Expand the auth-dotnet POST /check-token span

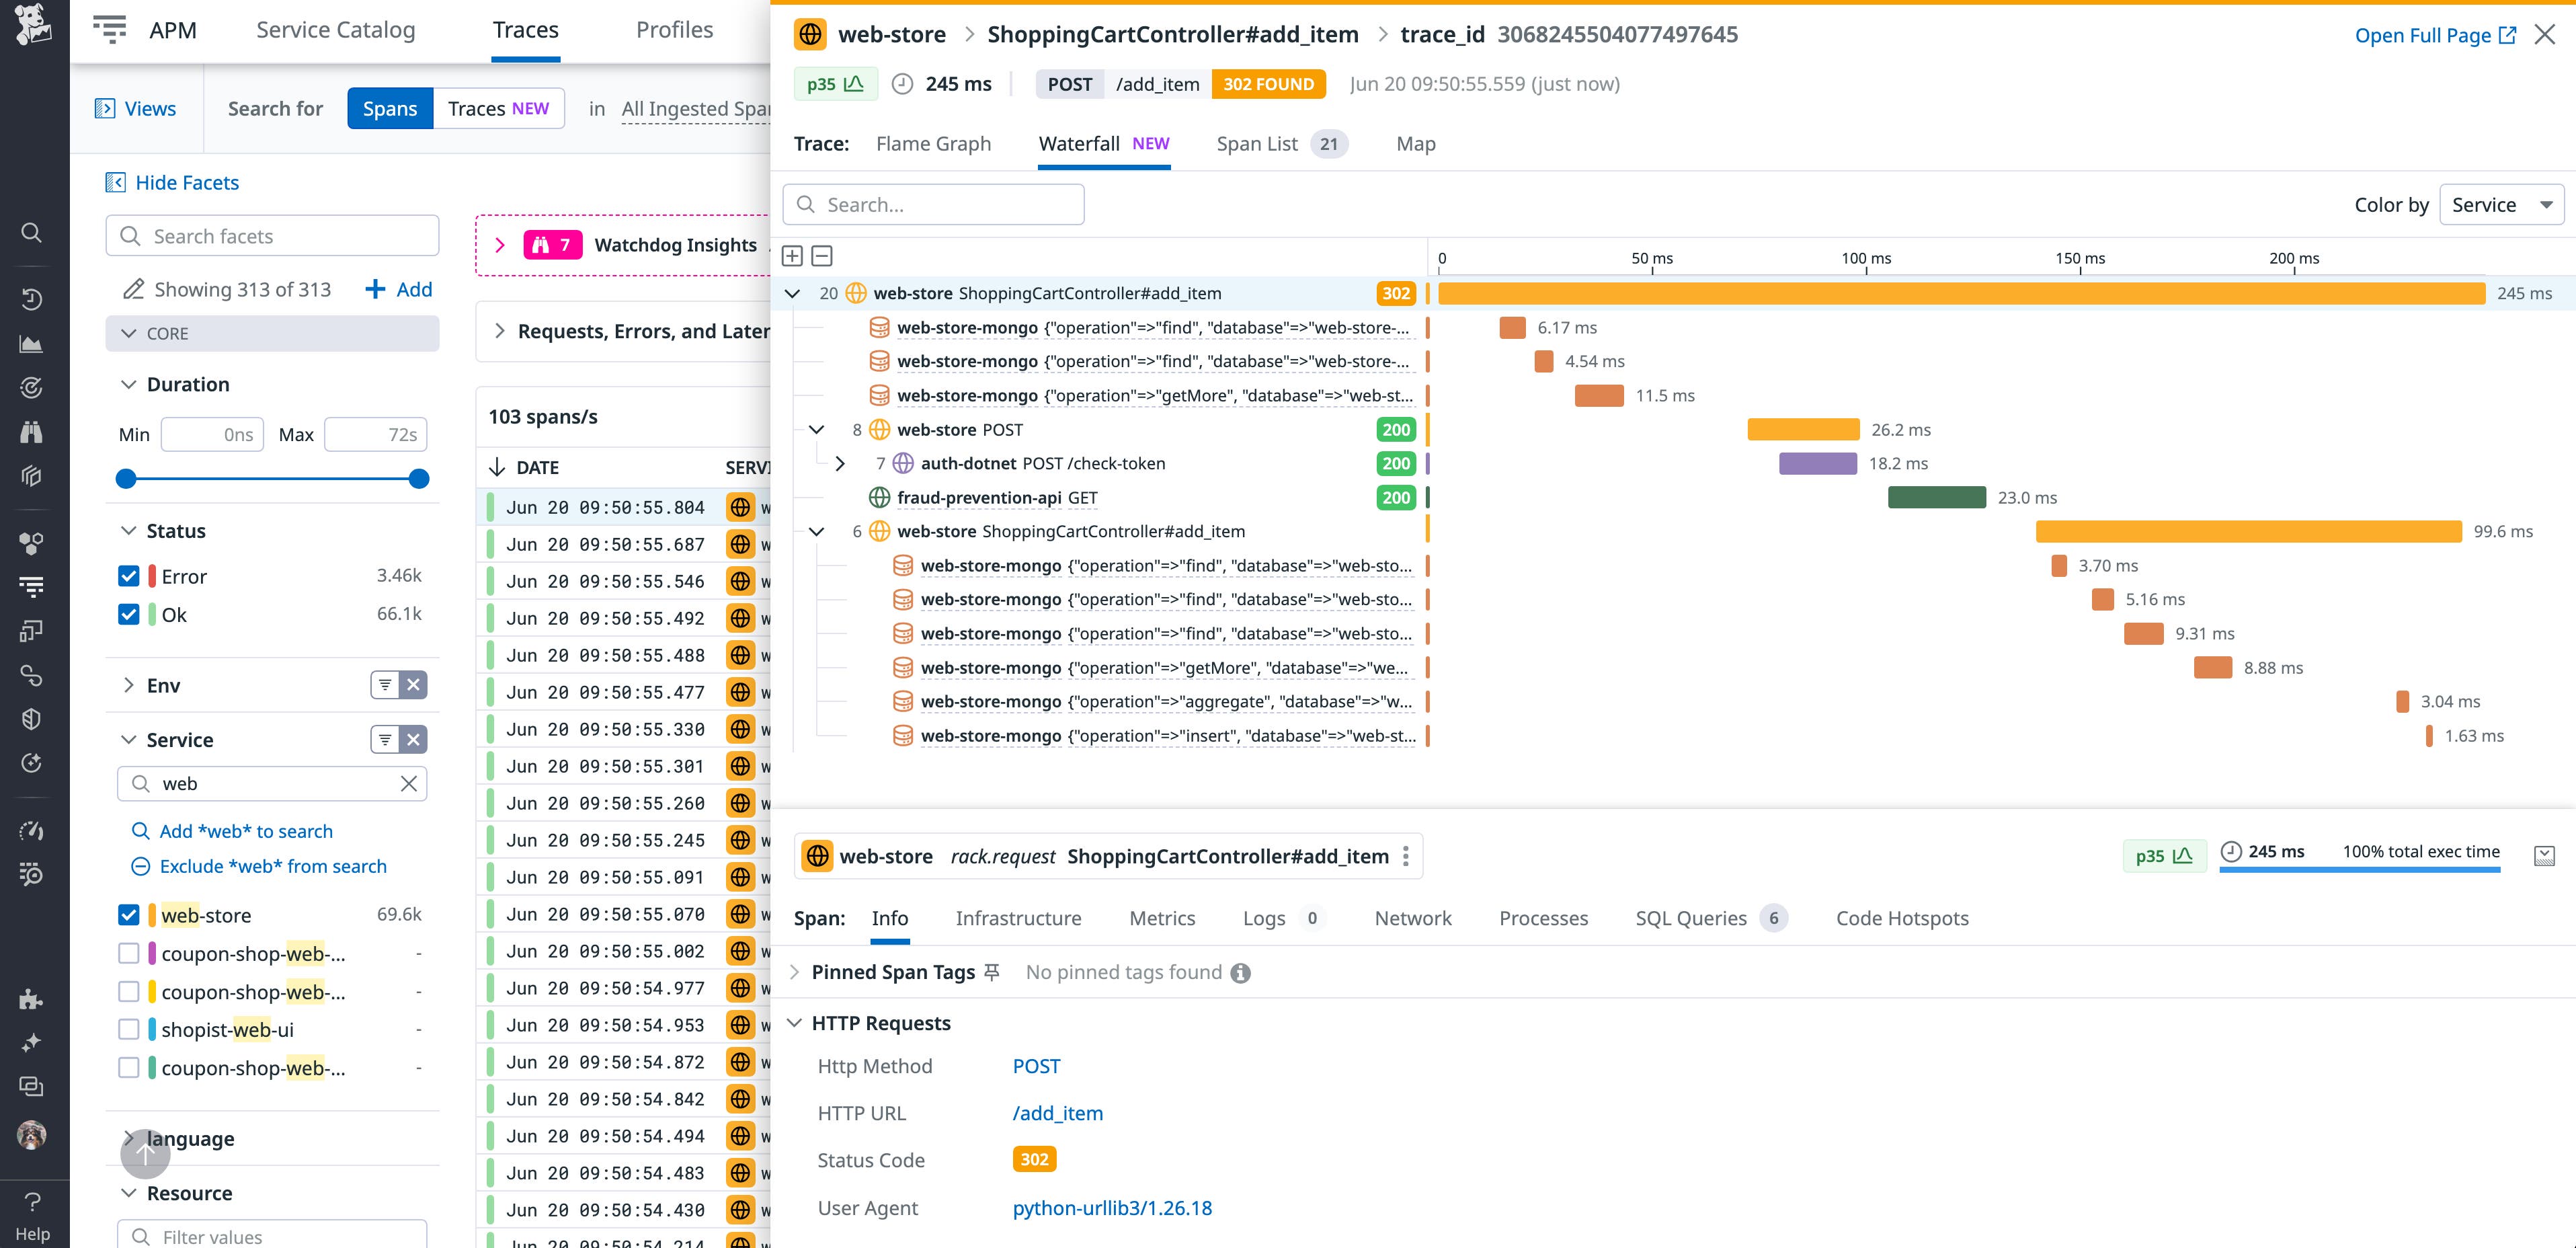pyautogui.click(x=840, y=463)
